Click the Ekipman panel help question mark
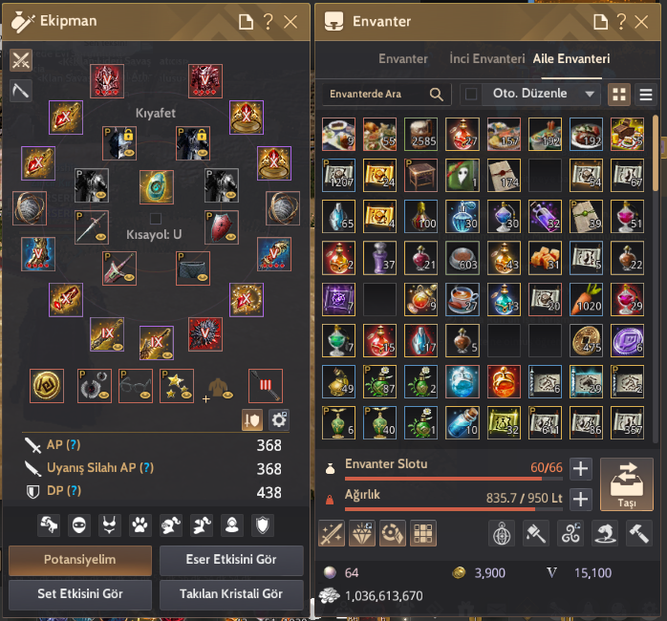667x621 pixels. pos(268,21)
